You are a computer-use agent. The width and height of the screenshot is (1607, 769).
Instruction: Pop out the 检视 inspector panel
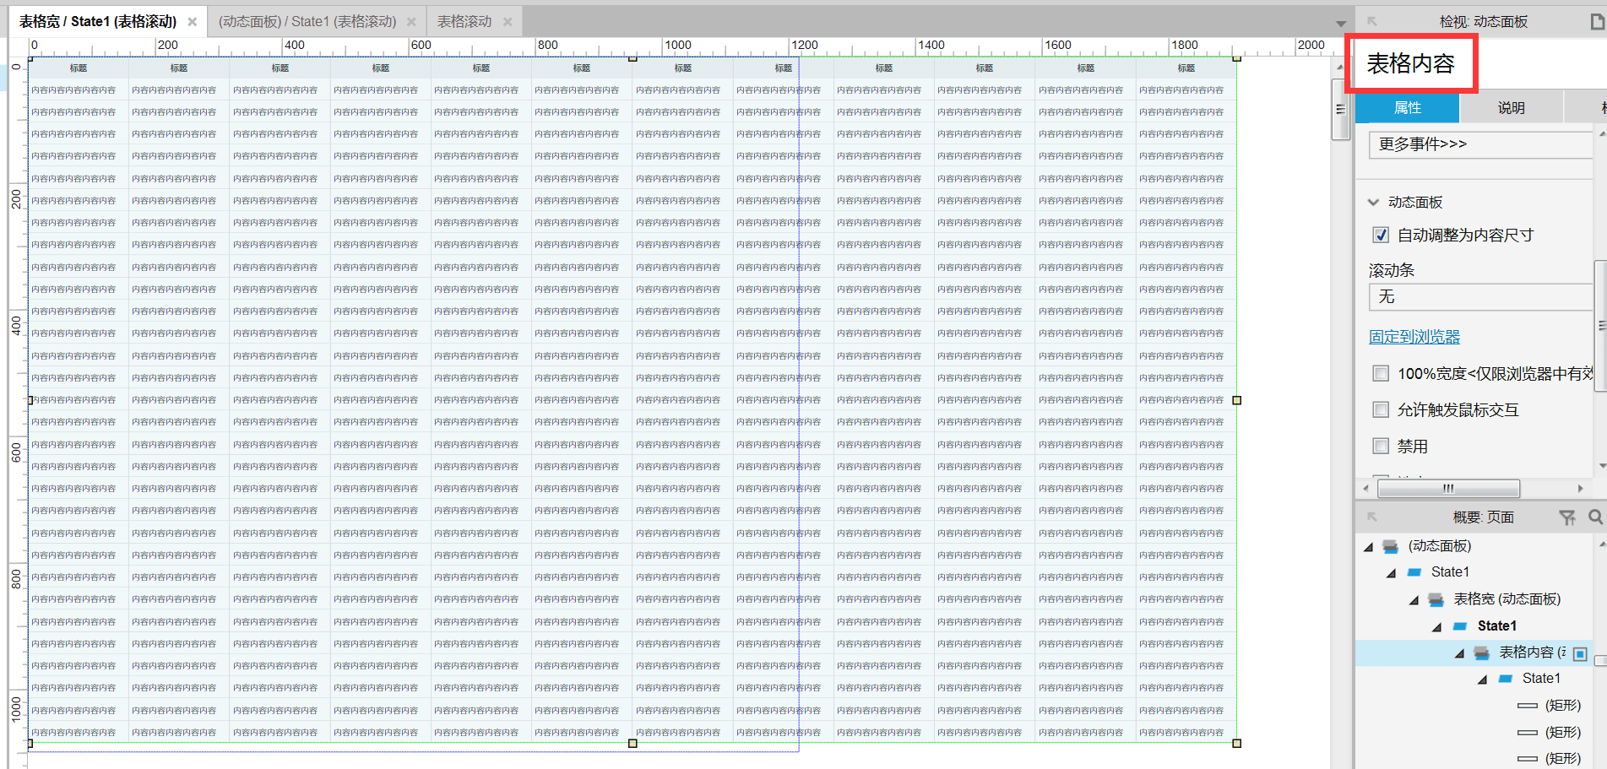pyautogui.click(x=1372, y=21)
